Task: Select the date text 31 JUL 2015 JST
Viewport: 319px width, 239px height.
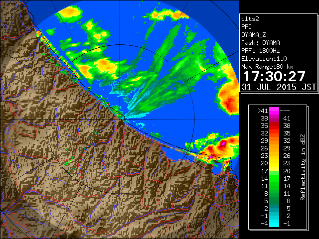Action: click(x=279, y=87)
